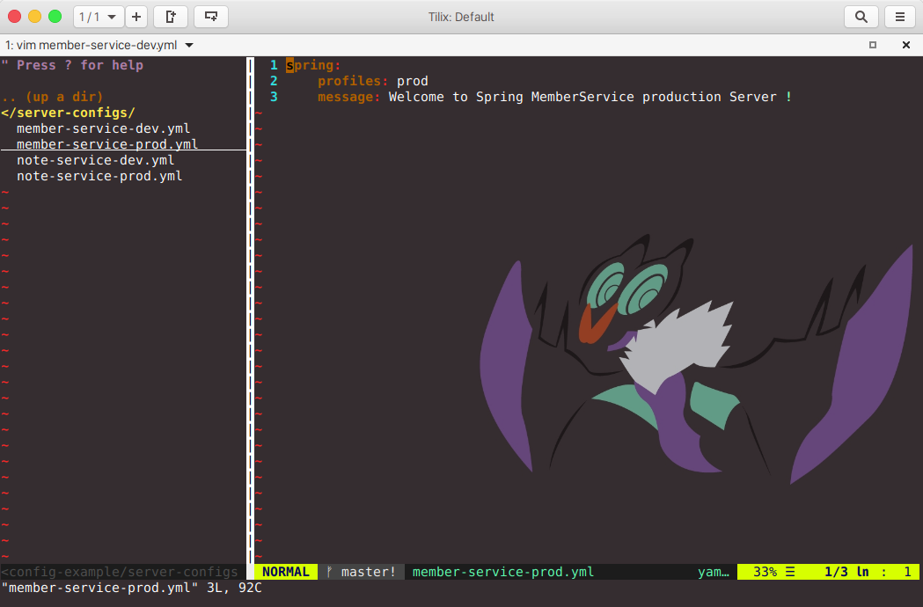Open the session switcher dropdown 1/1
Screen dimensions: 923x607
click(98, 17)
